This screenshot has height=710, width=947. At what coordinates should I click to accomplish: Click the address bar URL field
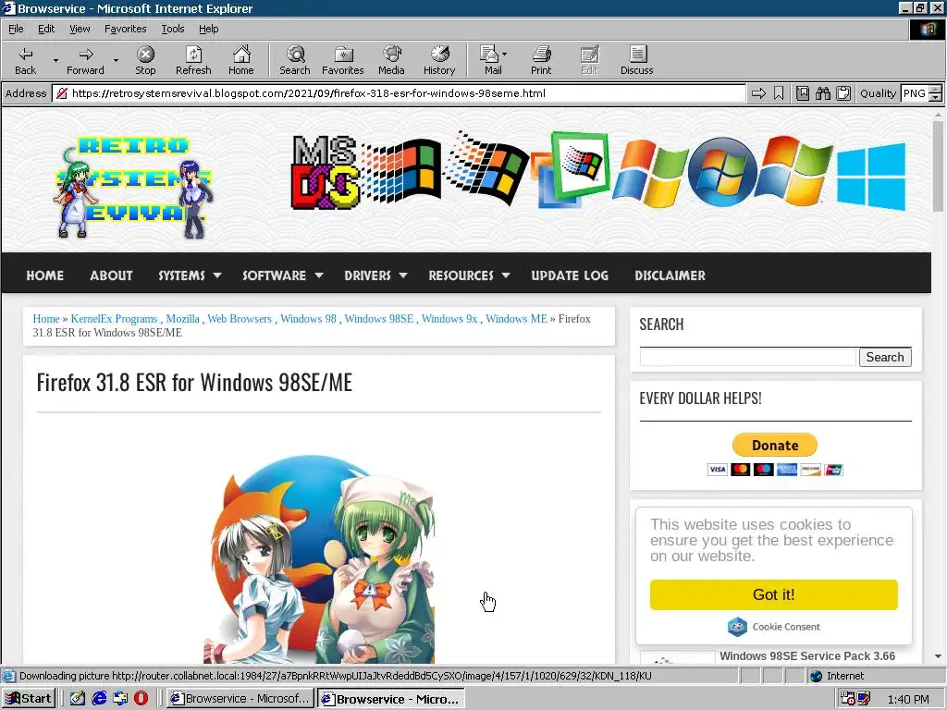399,93
